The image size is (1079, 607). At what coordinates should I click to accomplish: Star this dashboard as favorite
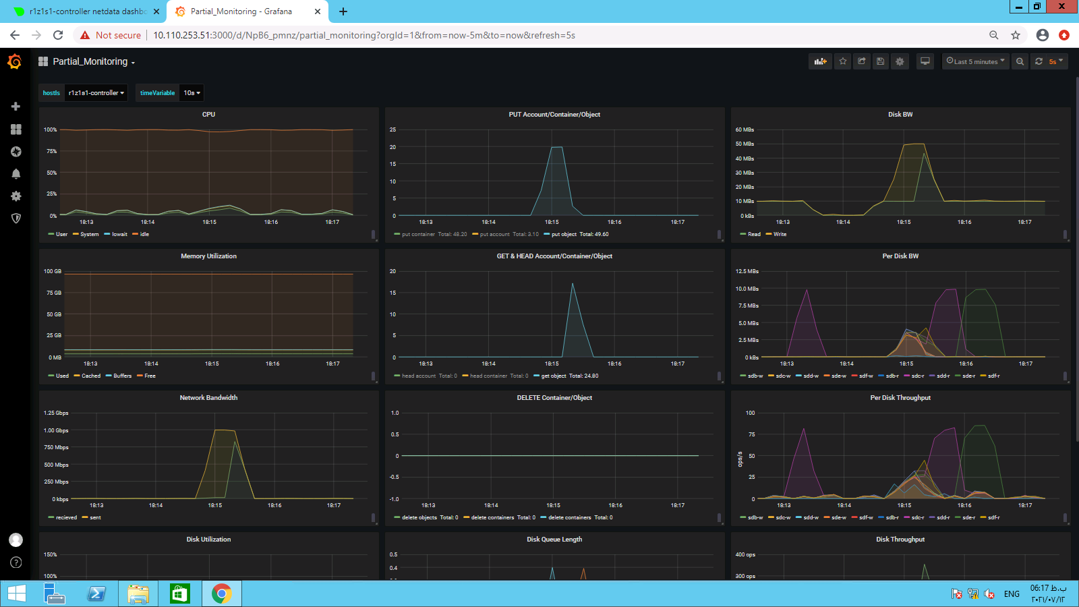click(843, 61)
